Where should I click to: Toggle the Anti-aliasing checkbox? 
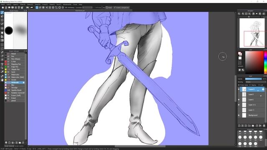point(66,7)
